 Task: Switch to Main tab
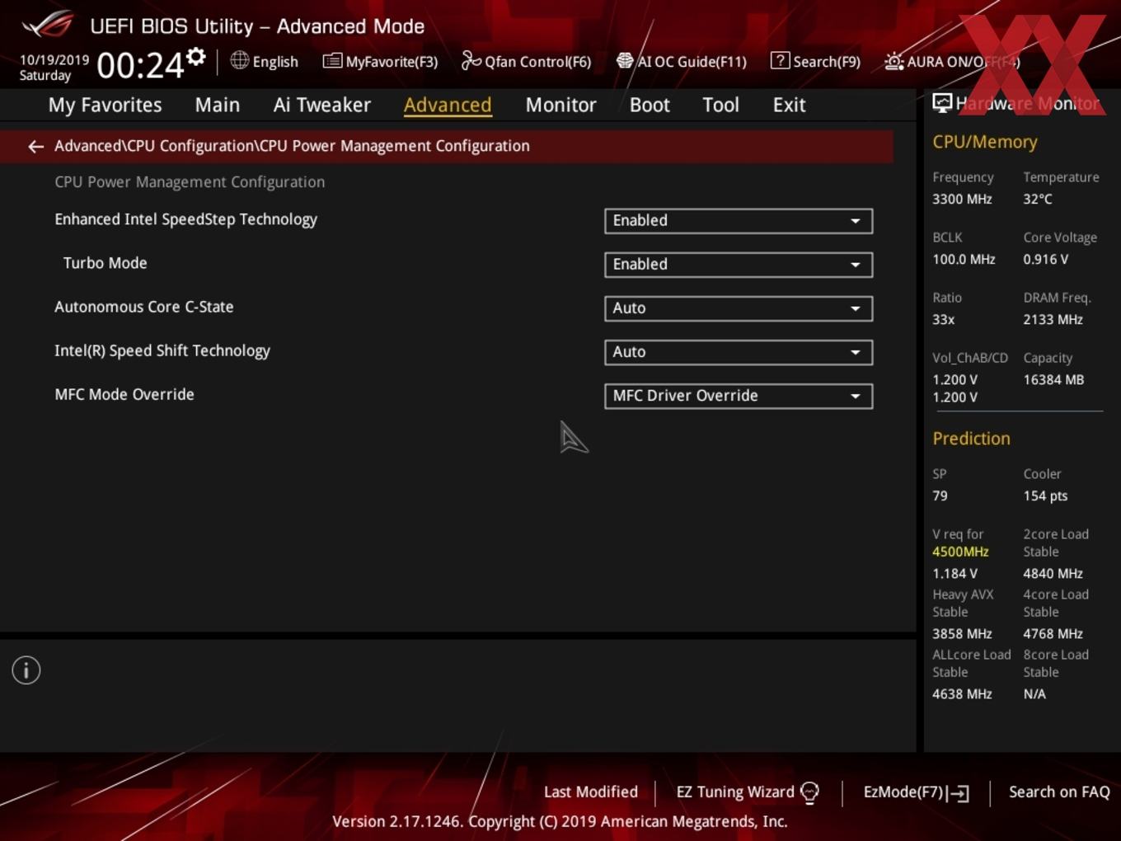point(218,105)
